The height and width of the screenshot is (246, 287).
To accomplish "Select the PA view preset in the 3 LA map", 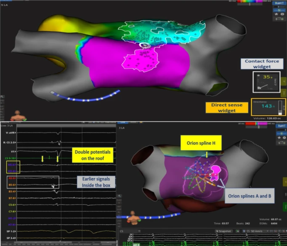I will [119, 224].
